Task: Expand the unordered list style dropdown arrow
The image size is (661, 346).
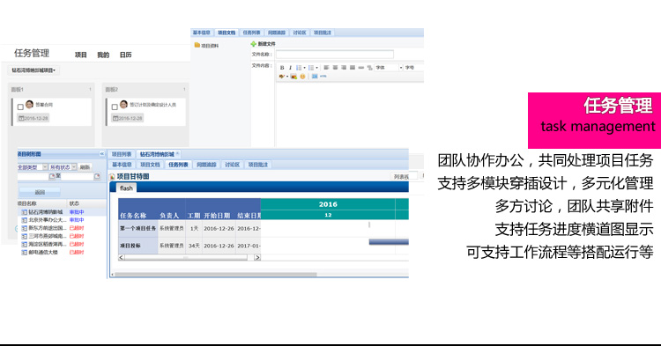Action: click(317, 68)
